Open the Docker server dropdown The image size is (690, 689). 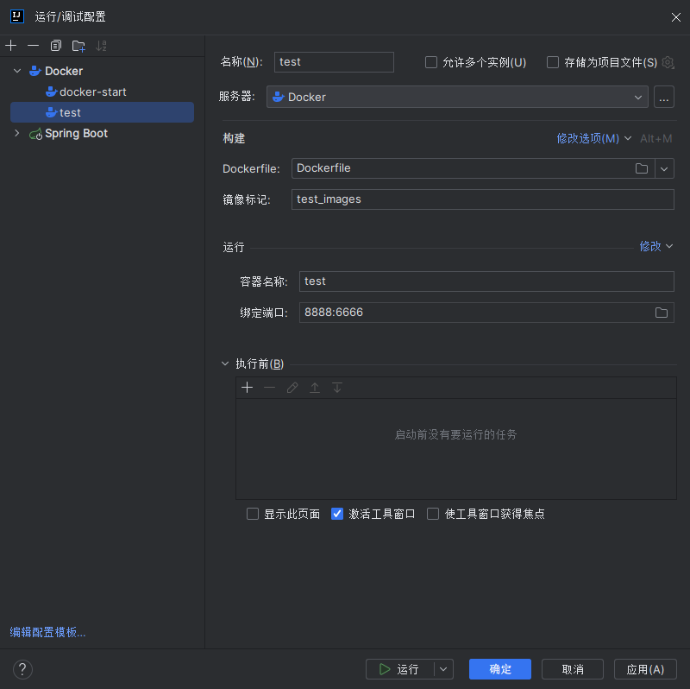coord(457,98)
